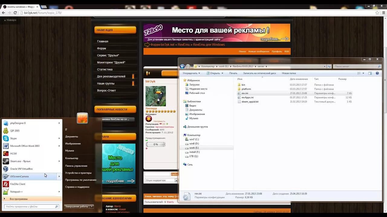Open Панель управления

click(76, 166)
